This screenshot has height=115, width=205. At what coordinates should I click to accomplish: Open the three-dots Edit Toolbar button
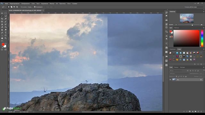tap(2, 41)
